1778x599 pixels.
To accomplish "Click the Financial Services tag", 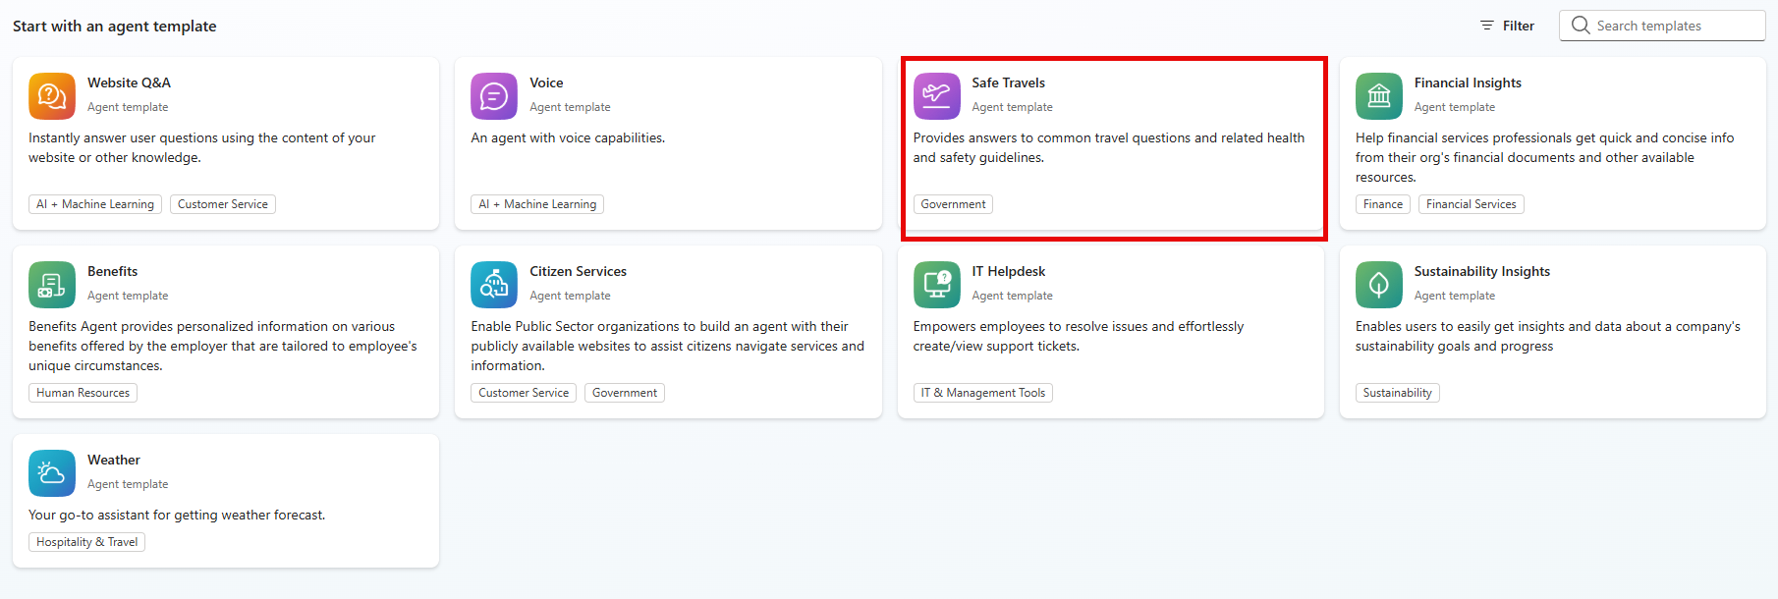I will 1472,204.
